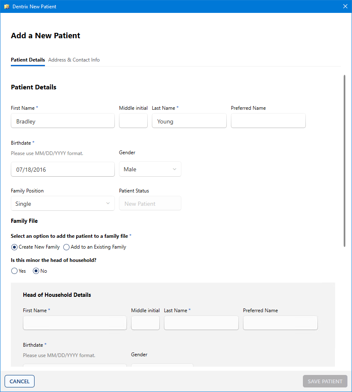
Task: Click the CANCEL button
Action: coord(19,381)
